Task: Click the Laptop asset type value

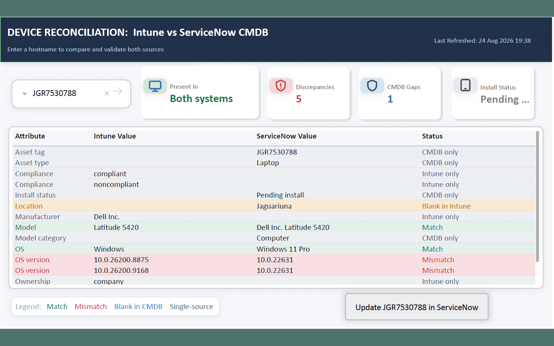Action: click(268, 163)
